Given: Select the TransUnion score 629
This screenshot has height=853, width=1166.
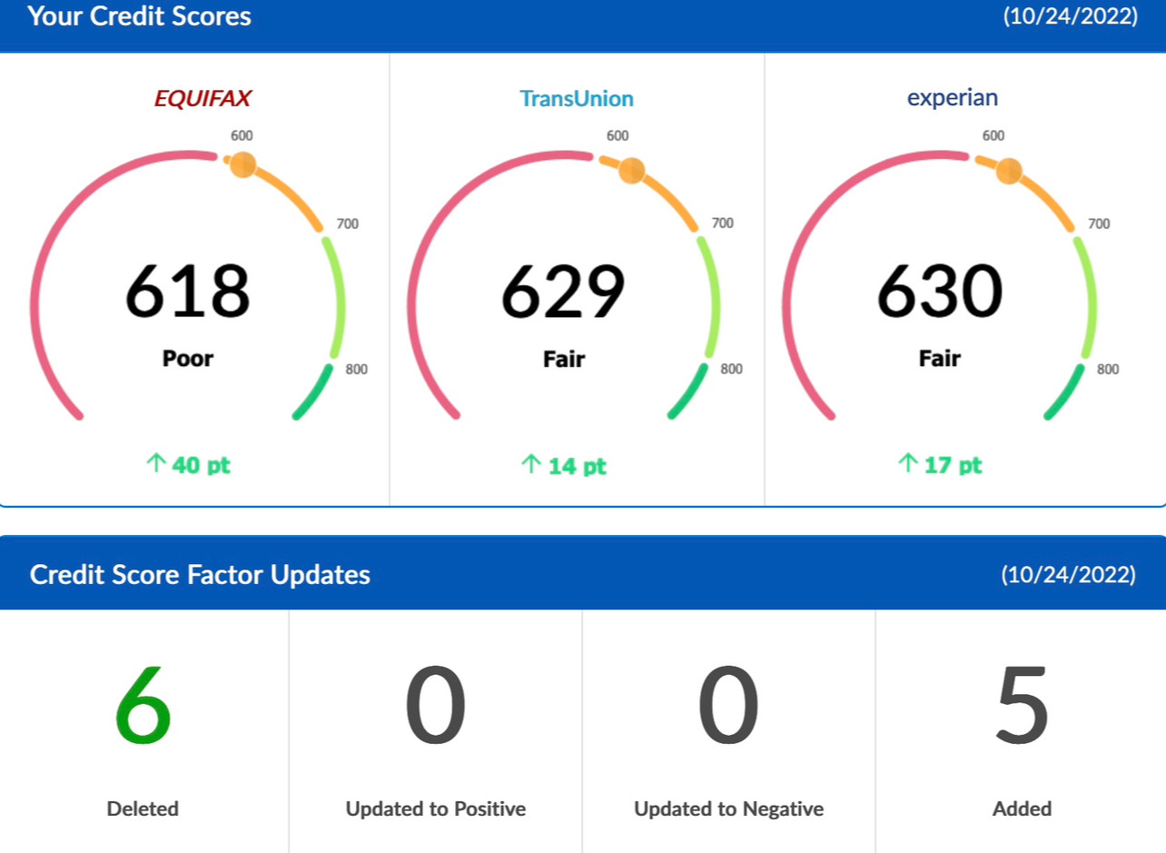Looking at the screenshot, I should tap(563, 293).
